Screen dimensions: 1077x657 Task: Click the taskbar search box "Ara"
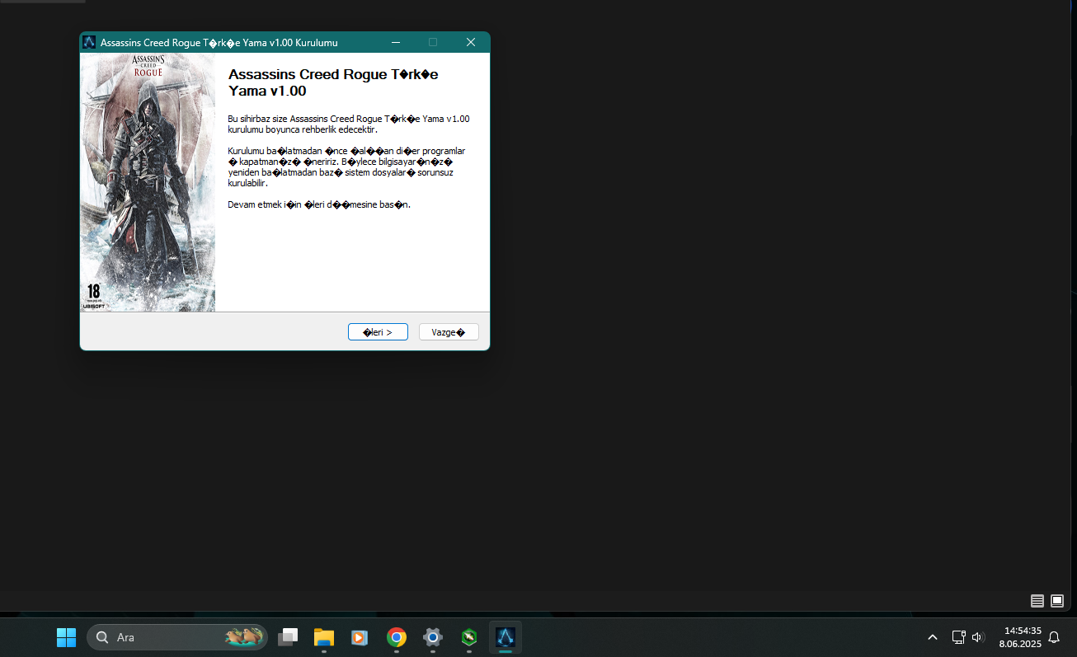pos(177,637)
